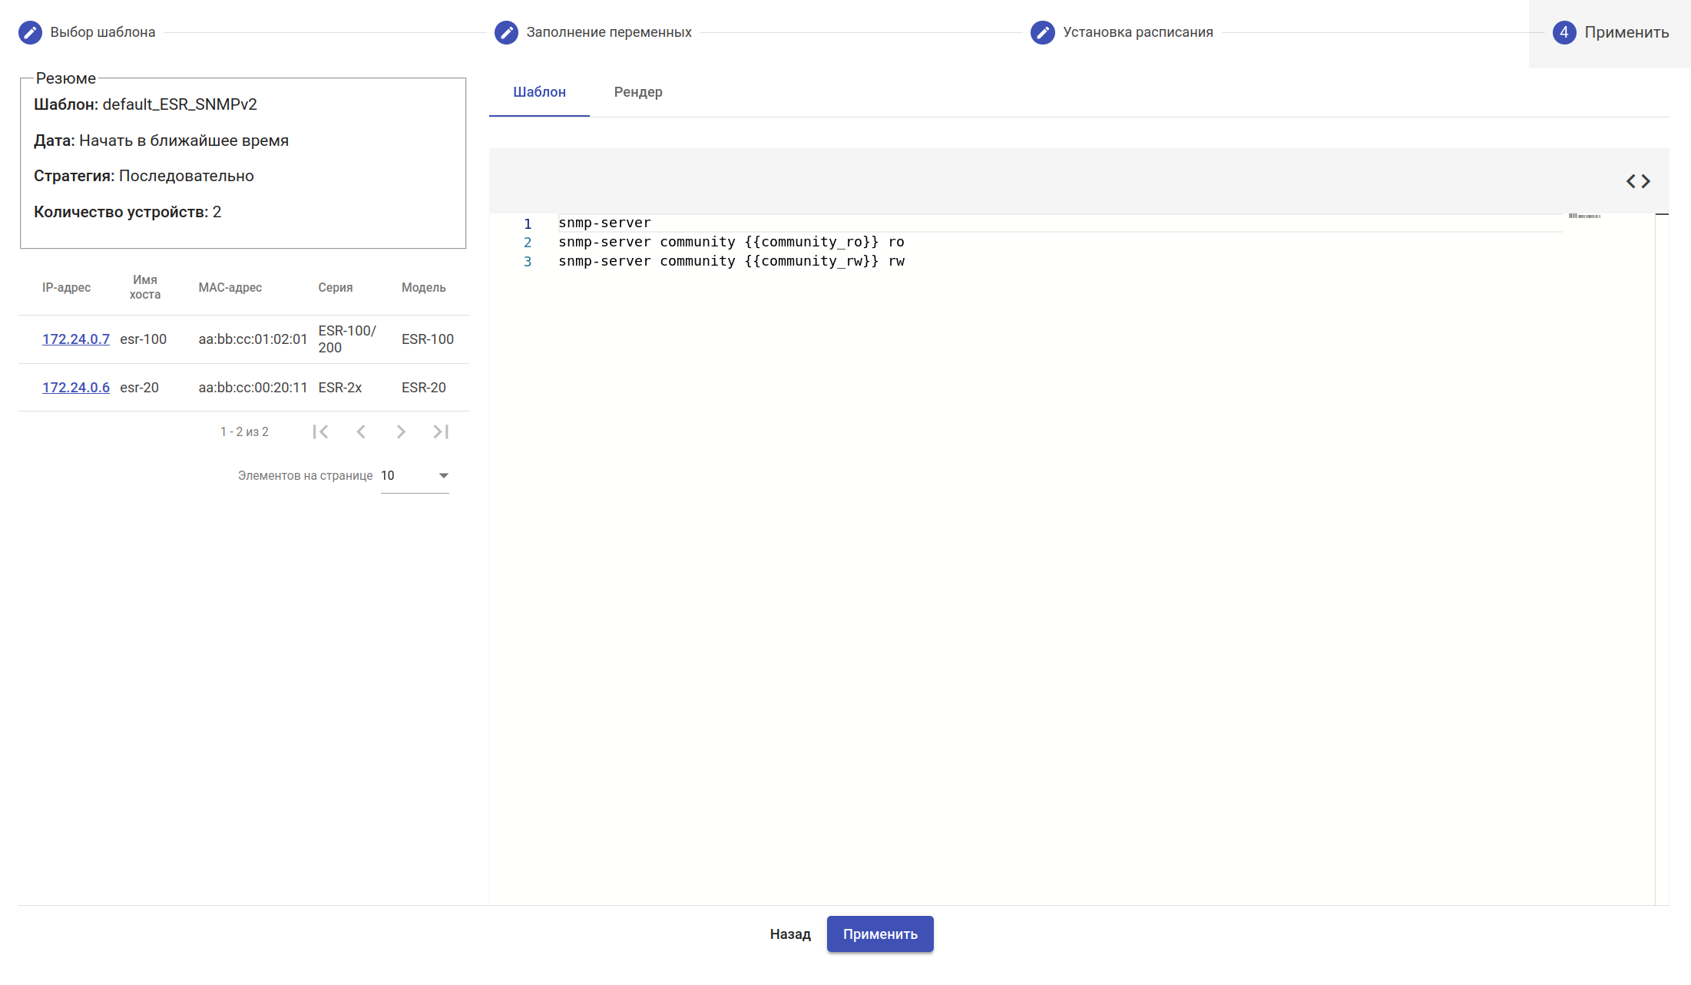
Task: Click step 4 circle icon Применить
Action: coord(1564,32)
